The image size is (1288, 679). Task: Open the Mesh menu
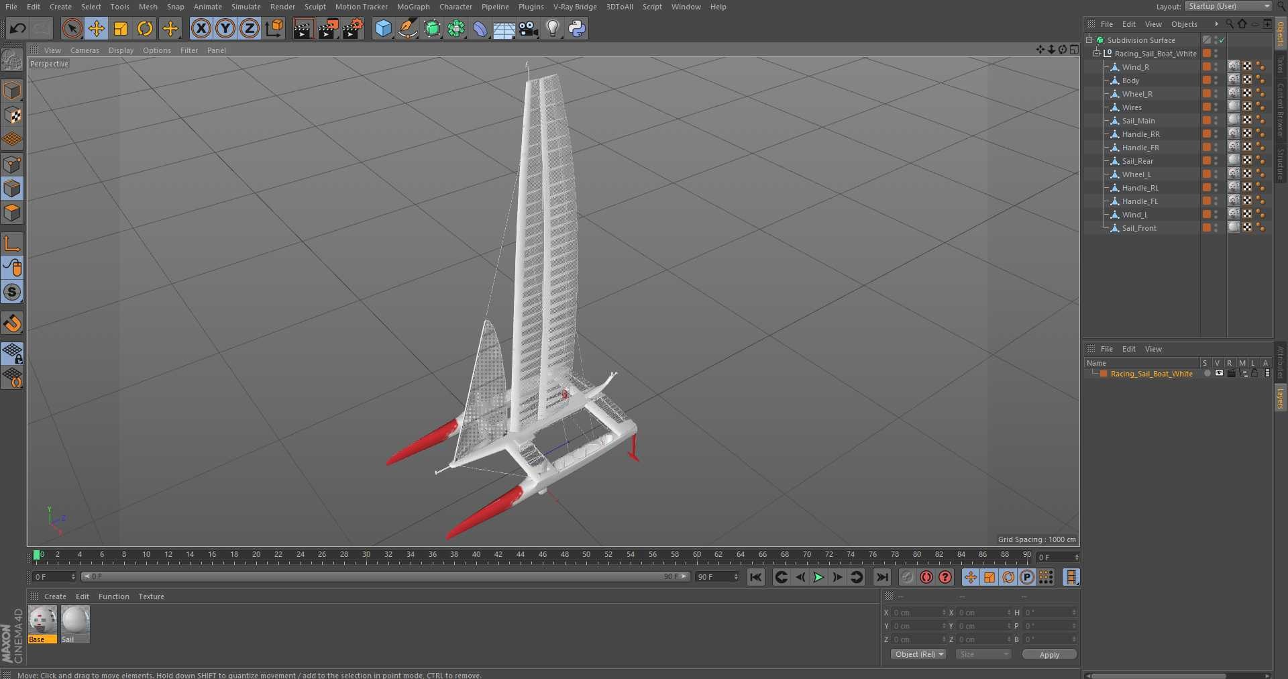pos(148,7)
